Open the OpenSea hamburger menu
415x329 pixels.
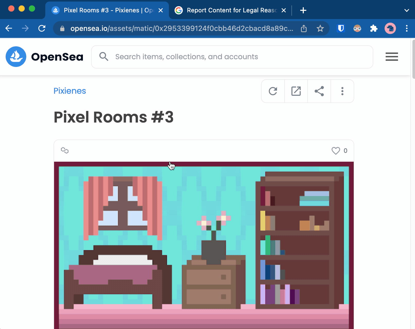point(392,57)
